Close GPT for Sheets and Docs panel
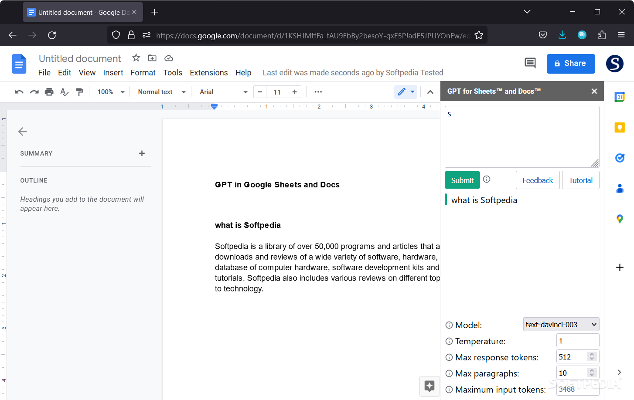 [594, 91]
